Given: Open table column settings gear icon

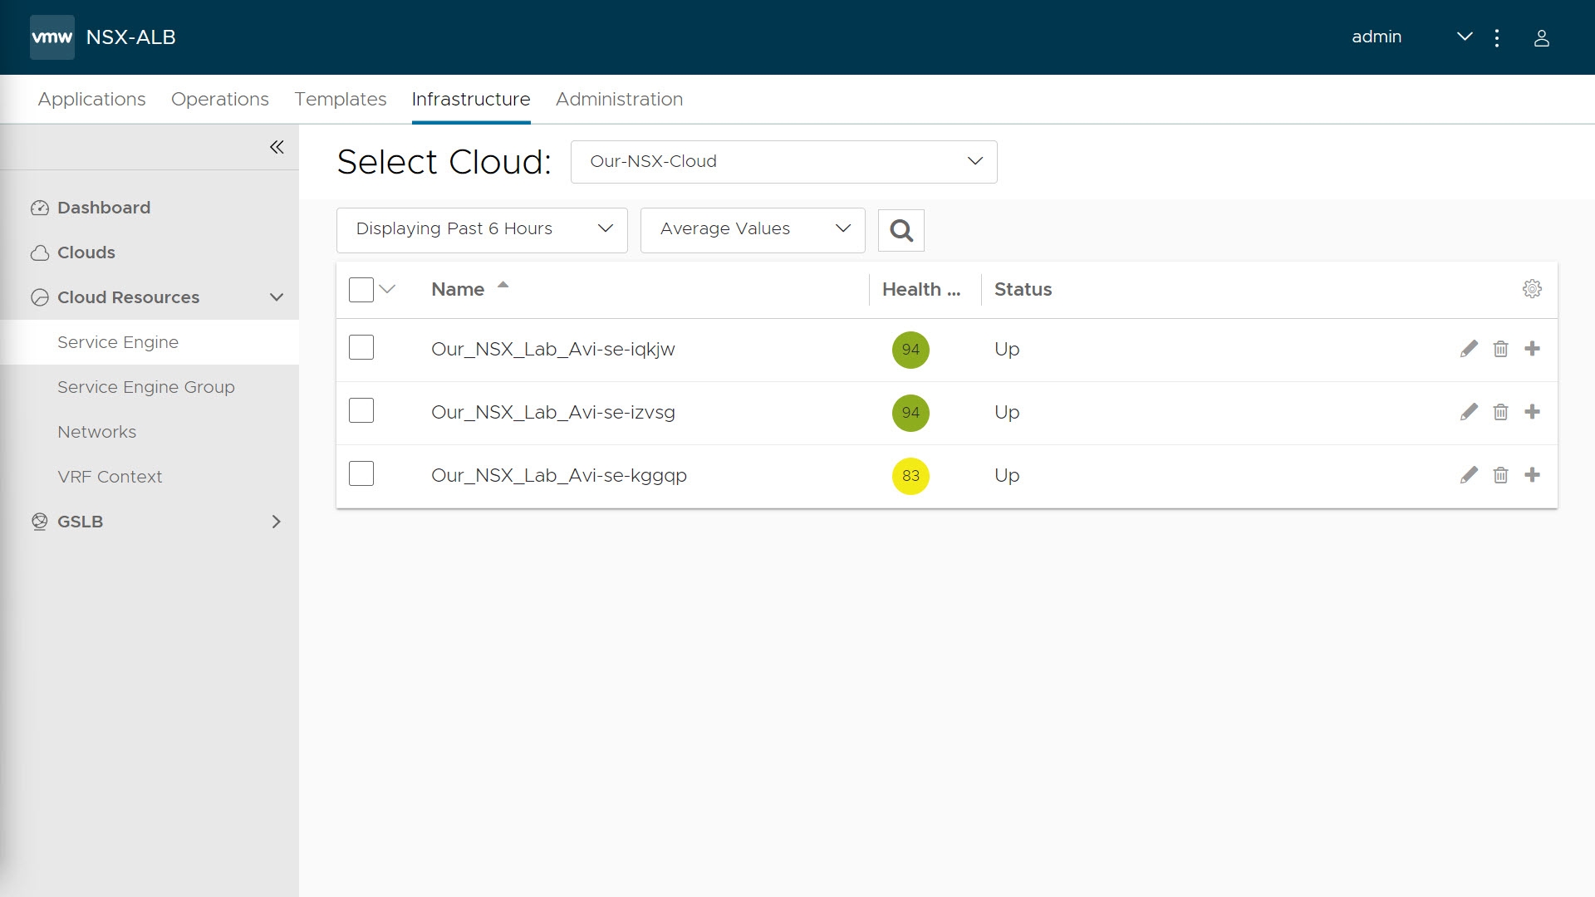Looking at the screenshot, I should pyautogui.click(x=1532, y=289).
